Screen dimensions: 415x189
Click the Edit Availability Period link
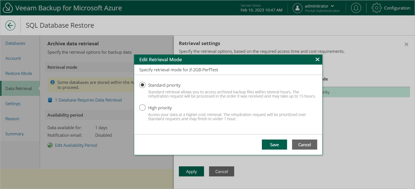76,145
